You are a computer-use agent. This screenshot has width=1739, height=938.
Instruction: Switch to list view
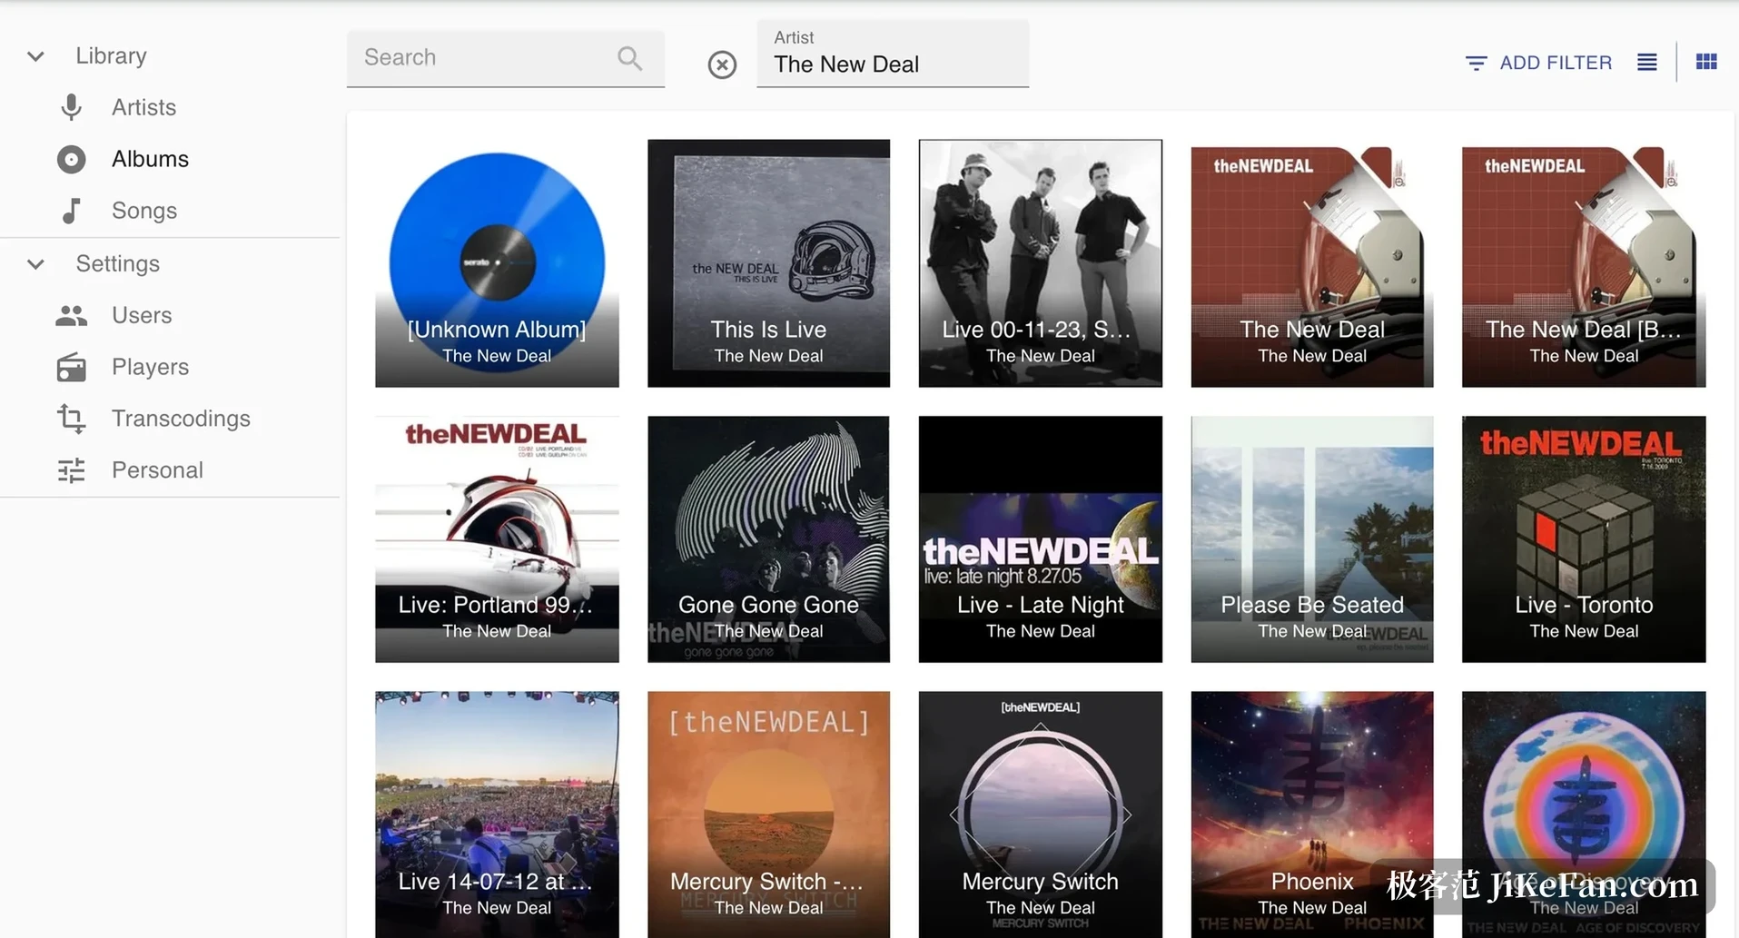(1647, 62)
